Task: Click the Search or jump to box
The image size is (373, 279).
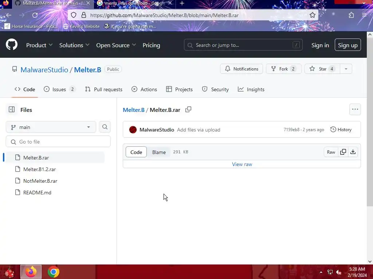Action: click(243, 45)
